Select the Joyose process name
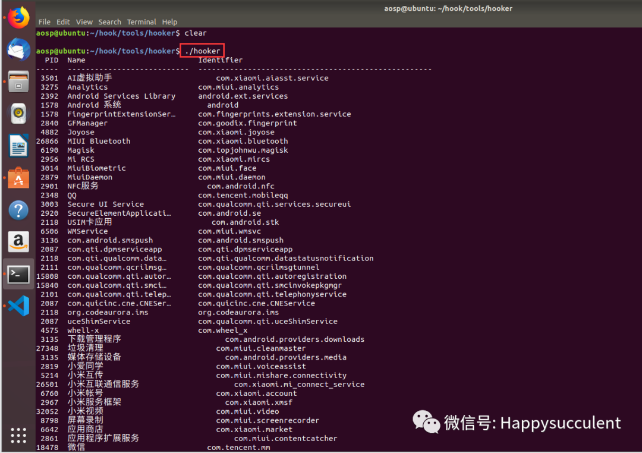The image size is (642, 453). pyautogui.click(x=81, y=132)
